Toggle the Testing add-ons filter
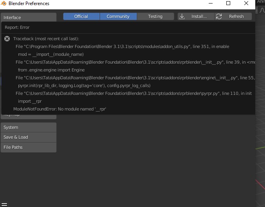This screenshot has width=265, height=207. (155, 16)
